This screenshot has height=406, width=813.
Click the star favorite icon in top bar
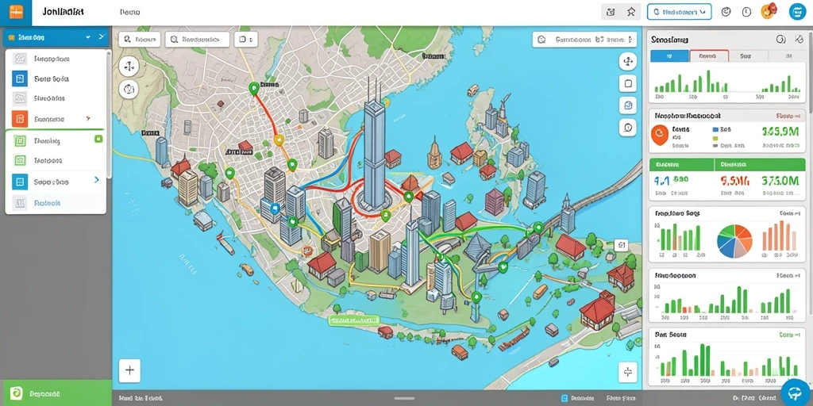[630, 12]
